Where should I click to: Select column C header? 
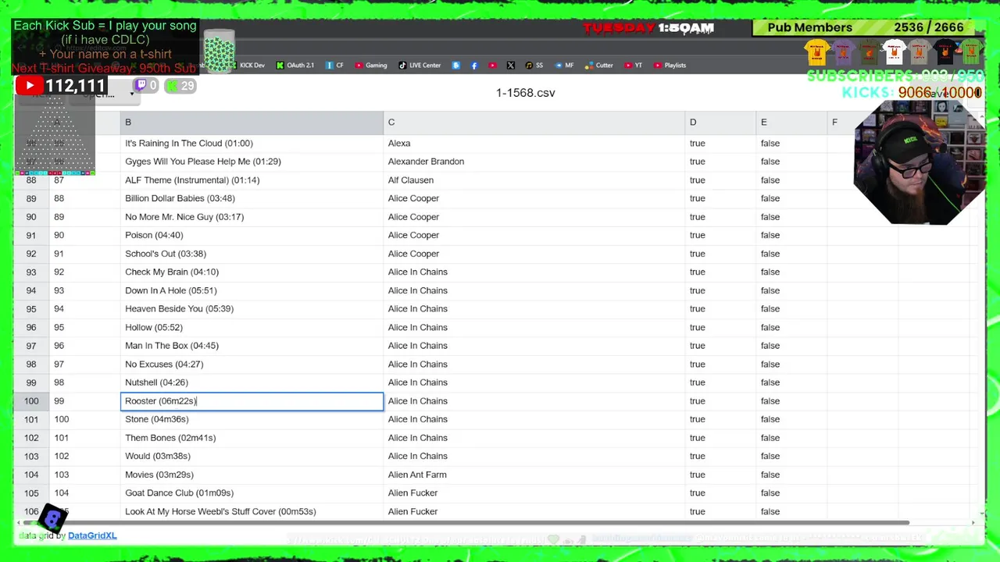click(x=534, y=123)
